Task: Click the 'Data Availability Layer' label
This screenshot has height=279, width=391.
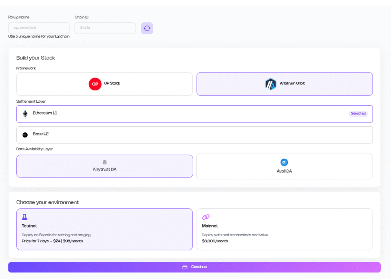Action: 35,149
